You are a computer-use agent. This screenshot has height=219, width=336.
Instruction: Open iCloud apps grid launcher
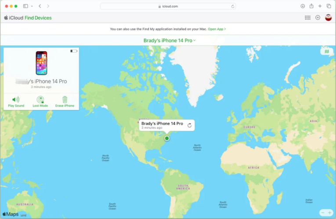point(307,18)
